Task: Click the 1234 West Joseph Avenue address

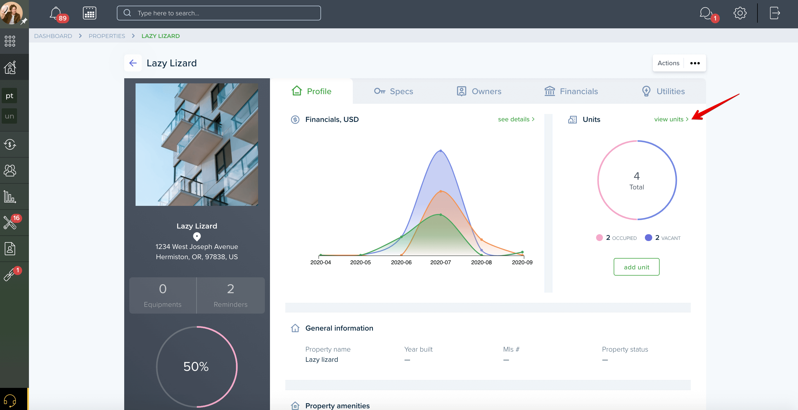Action: (x=197, y=247)
